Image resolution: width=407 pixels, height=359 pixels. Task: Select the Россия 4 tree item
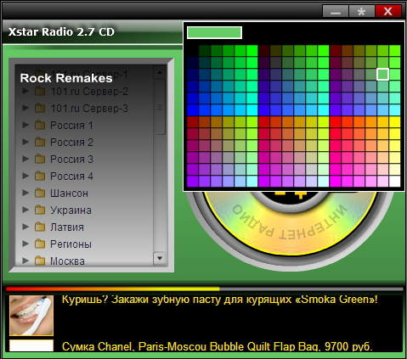(71, 177)
